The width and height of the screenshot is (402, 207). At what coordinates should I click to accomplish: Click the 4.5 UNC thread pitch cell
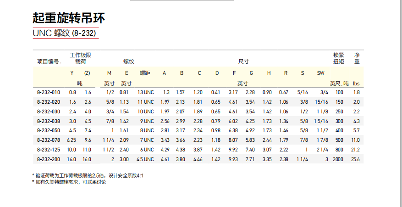(x=145, y=159)
